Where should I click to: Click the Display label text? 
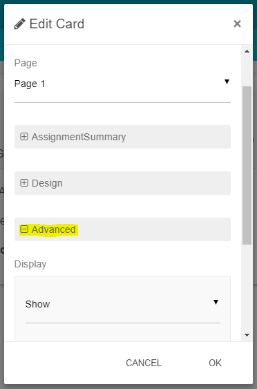pyautogui.click(x=30, y=264)
